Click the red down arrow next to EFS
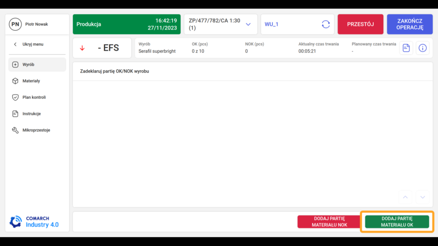 [82, 48]
